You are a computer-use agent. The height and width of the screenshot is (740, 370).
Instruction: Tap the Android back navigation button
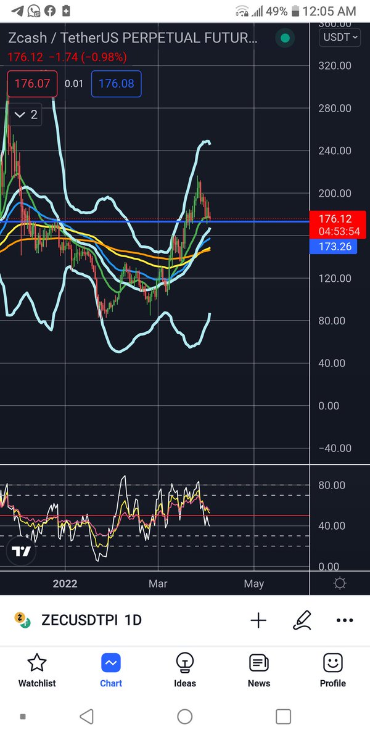pos(87,716)
